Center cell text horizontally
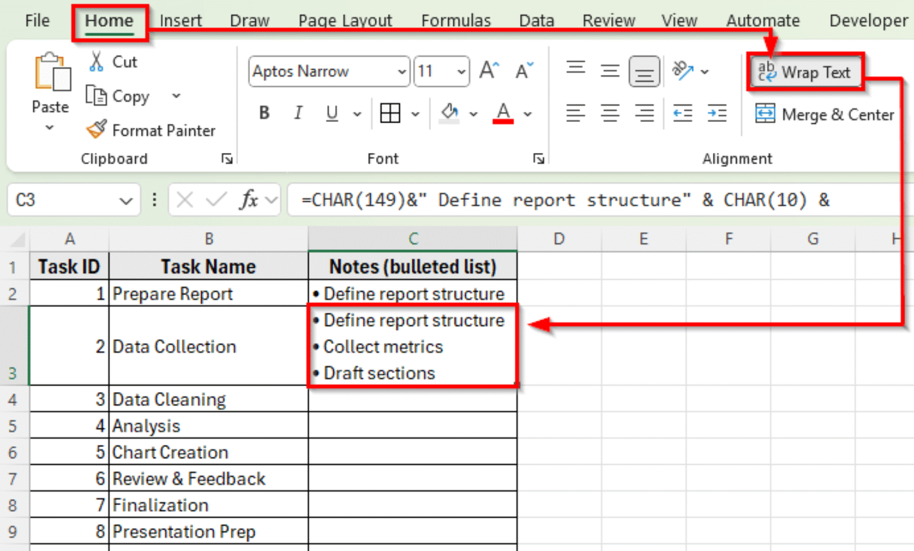 [x=610, y=112]
